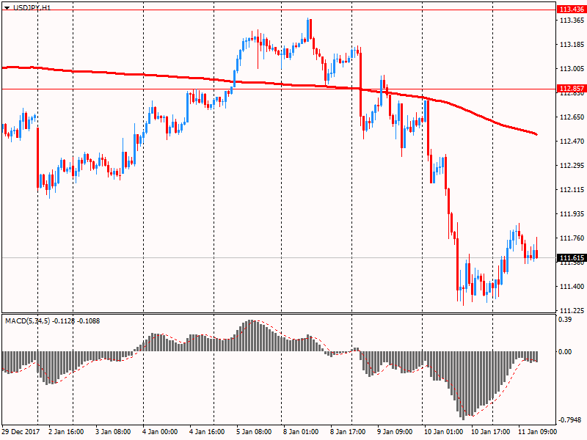Click the 8 Jan 17:00 time label
Screen dimensions: 587x440
click(348, 431)
